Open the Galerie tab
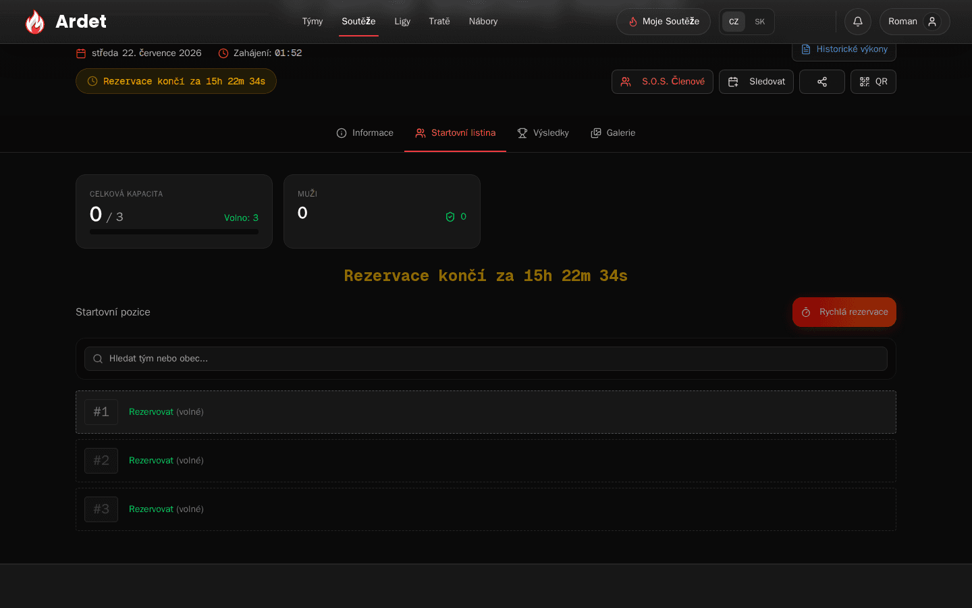 pos(613,133)
